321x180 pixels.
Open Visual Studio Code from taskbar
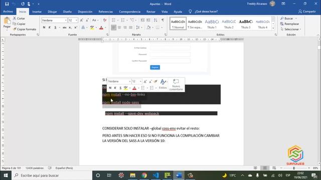point(156,175)
